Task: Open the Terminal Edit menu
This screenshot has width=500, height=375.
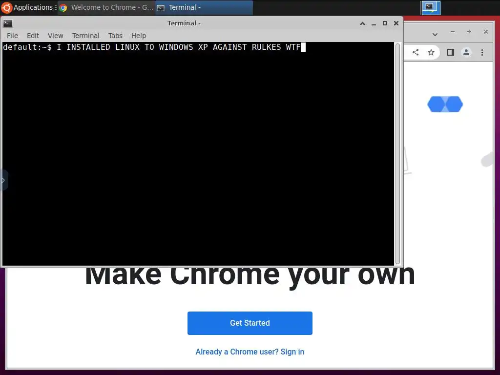Action: (33, 36)
